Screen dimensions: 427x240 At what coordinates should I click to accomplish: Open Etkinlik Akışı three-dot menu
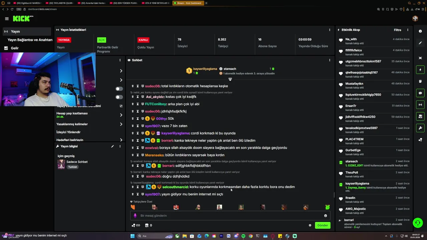point(408,30)
